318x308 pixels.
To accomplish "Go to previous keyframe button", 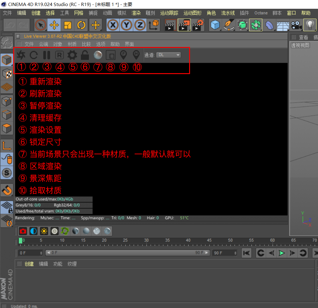I will (x=261, y=253).
